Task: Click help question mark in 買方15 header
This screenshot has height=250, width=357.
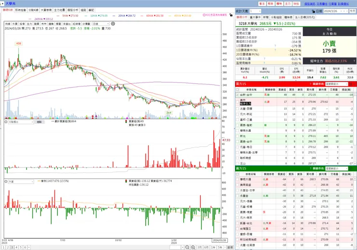Action: click(x=310, y=84)
